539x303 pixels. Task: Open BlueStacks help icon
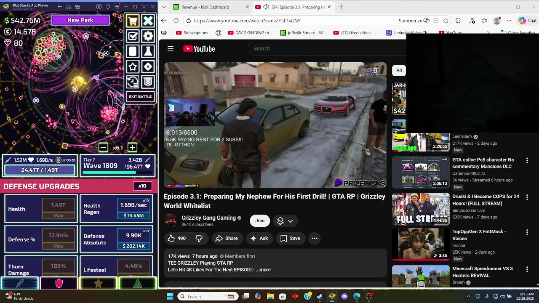[108, 7]
